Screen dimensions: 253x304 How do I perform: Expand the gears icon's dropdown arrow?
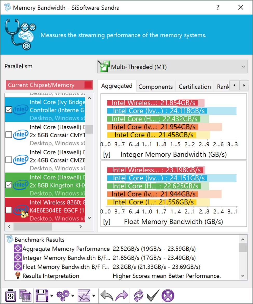pyautogui.click(x=73, y=296)
